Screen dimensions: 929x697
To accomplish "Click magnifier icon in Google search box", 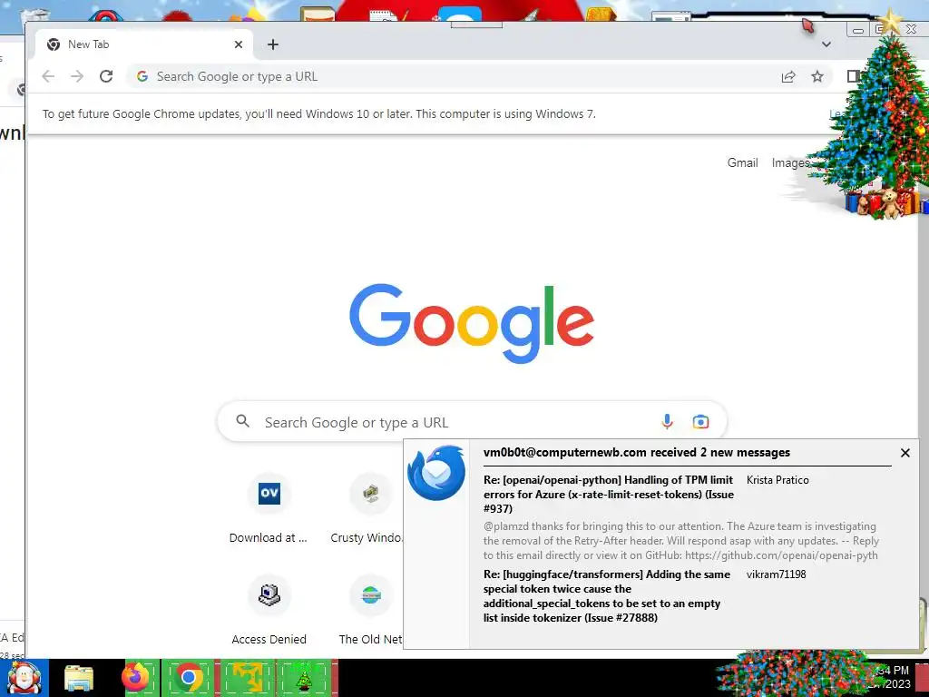I will (242, 421).
